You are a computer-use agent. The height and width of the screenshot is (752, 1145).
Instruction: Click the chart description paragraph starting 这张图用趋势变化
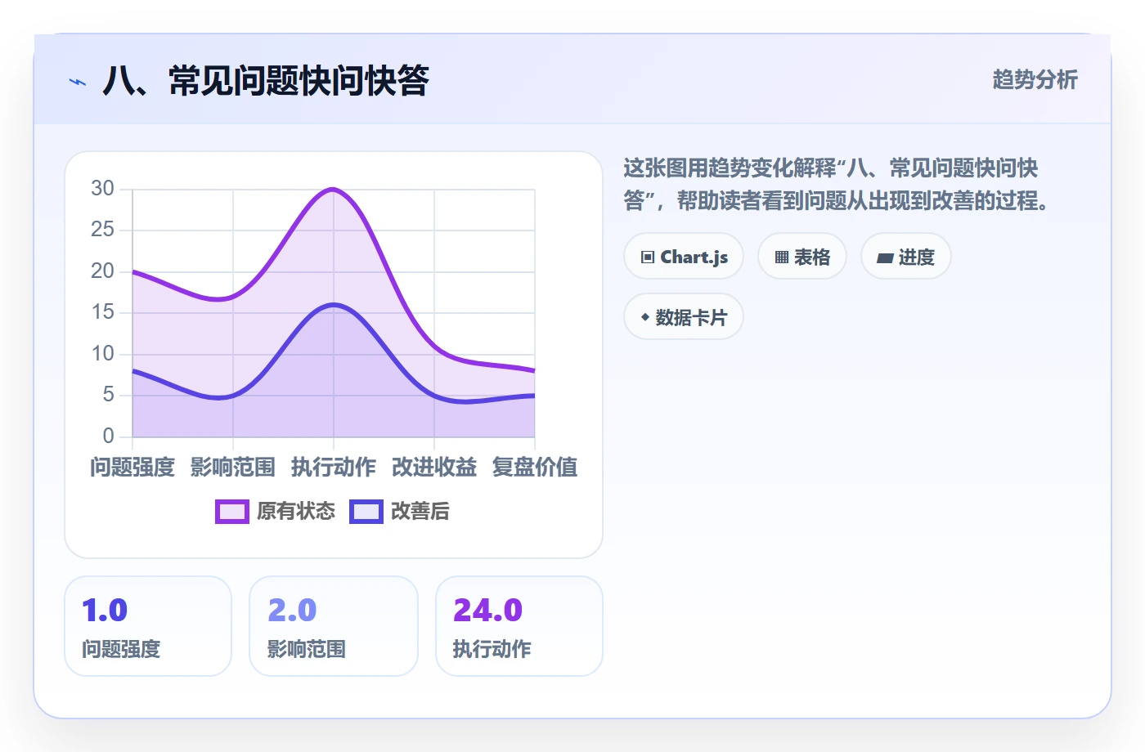(x=837, y=184)
